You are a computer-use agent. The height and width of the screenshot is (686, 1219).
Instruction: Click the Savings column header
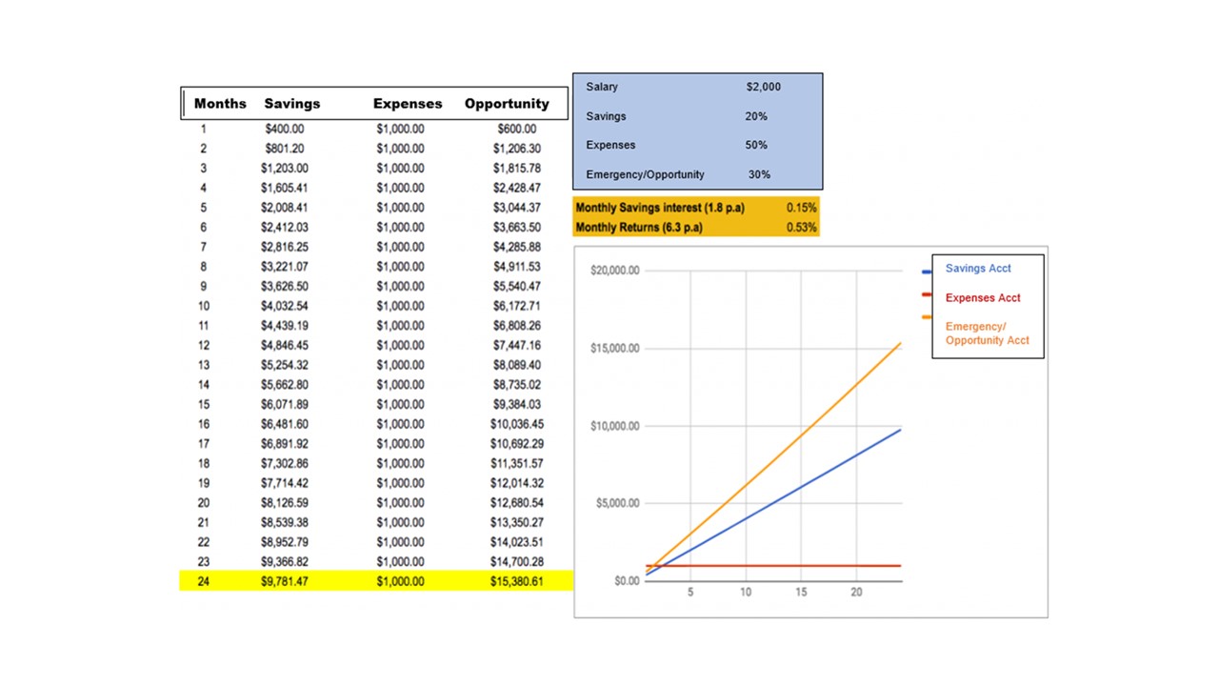tap(292, 104)
